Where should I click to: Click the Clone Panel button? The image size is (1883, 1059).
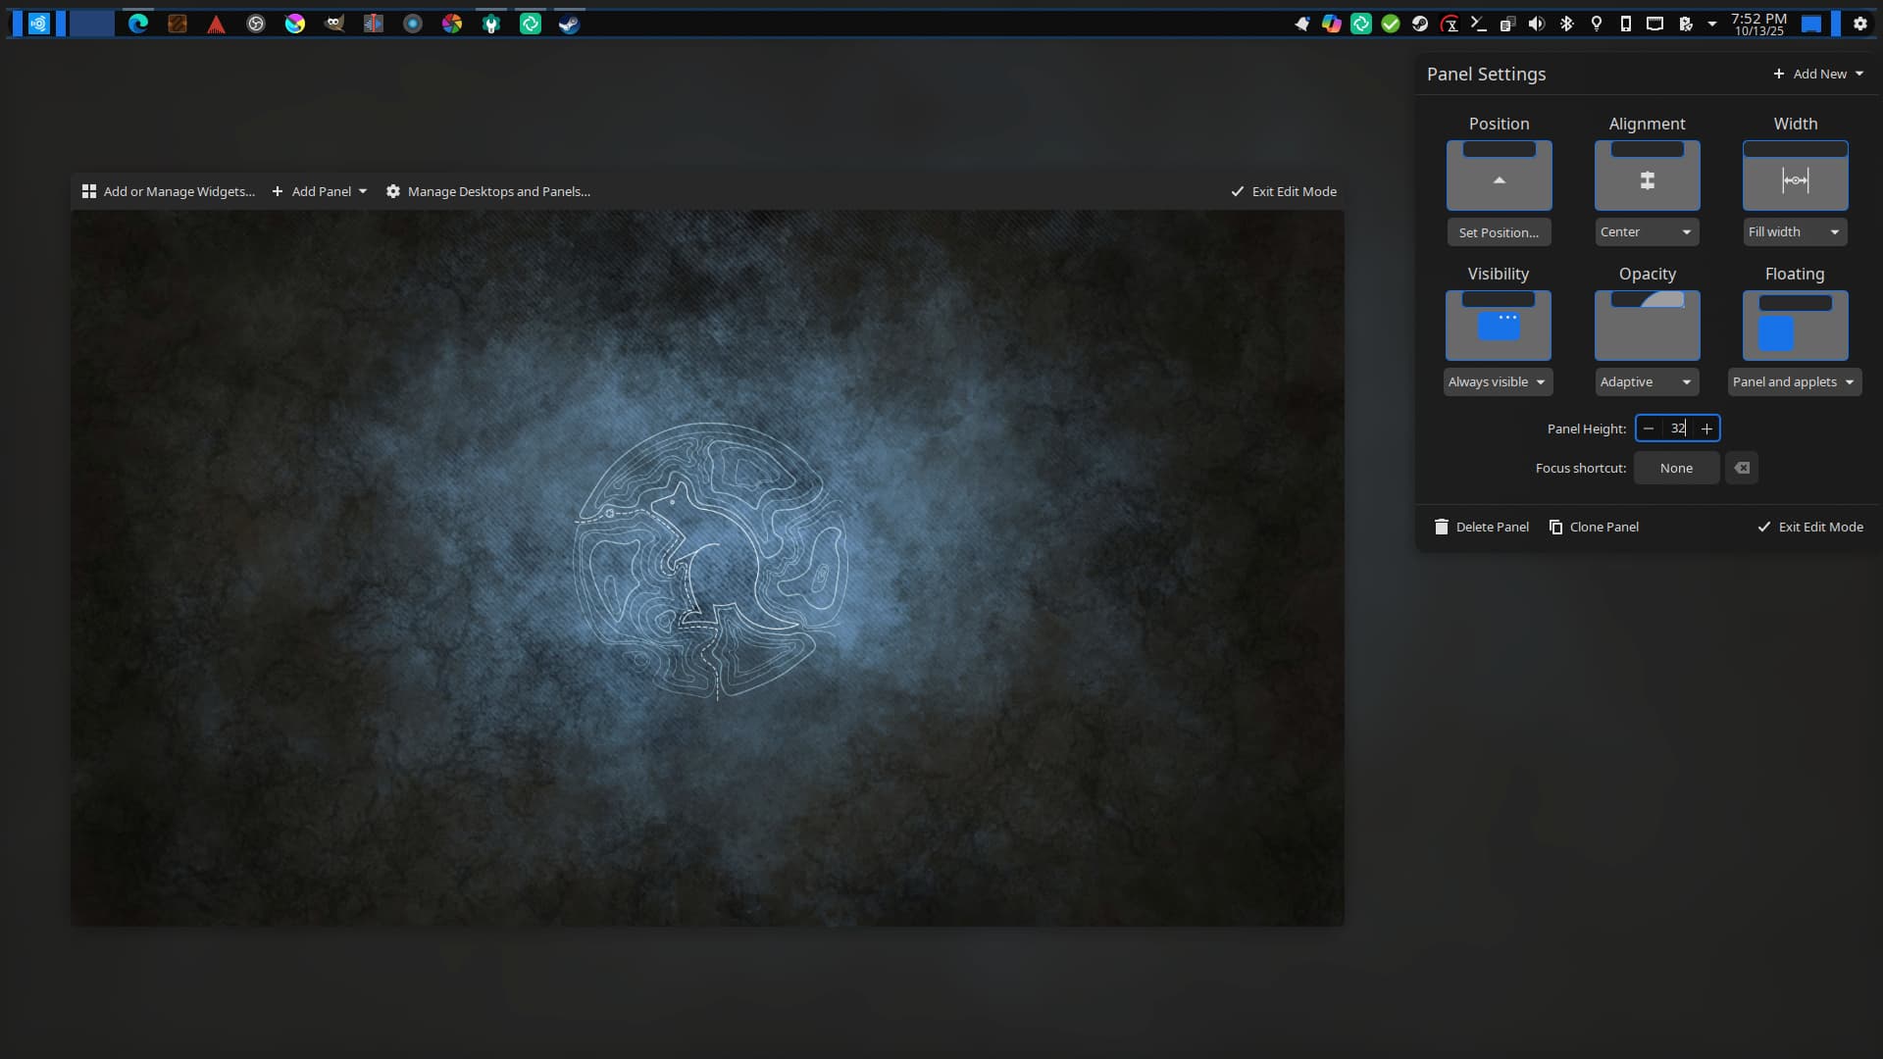(1594, 527)
